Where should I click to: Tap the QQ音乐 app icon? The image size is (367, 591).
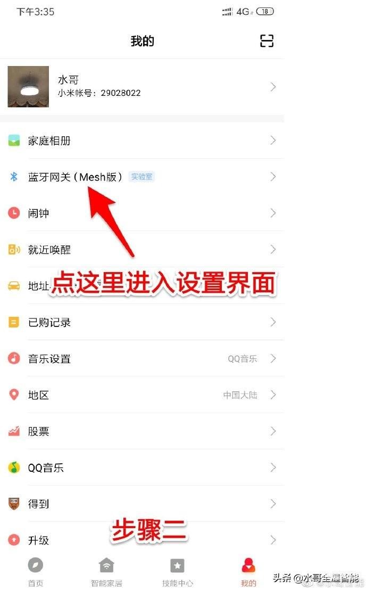point(14,467)
